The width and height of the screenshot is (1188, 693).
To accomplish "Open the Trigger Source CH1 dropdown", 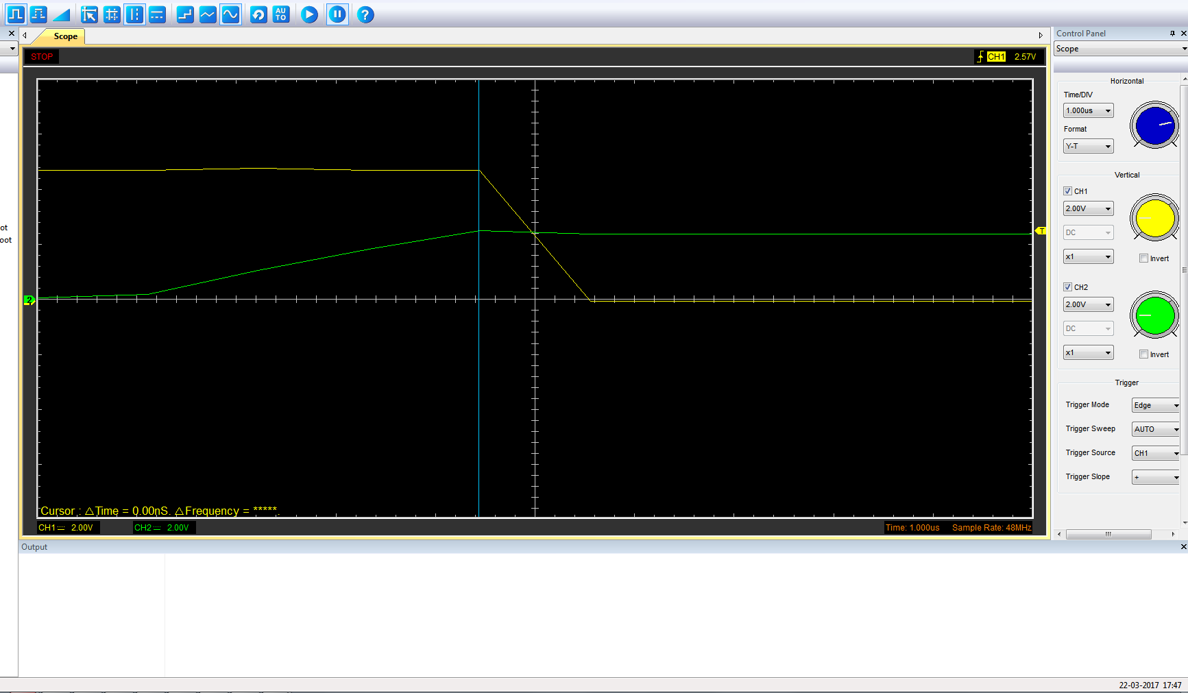I will pyautogui.click(x=1156, y=453).
